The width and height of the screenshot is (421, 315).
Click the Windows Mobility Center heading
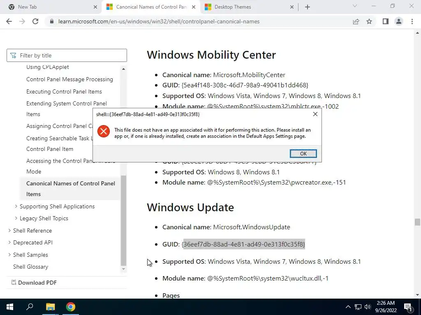[211, 55]
